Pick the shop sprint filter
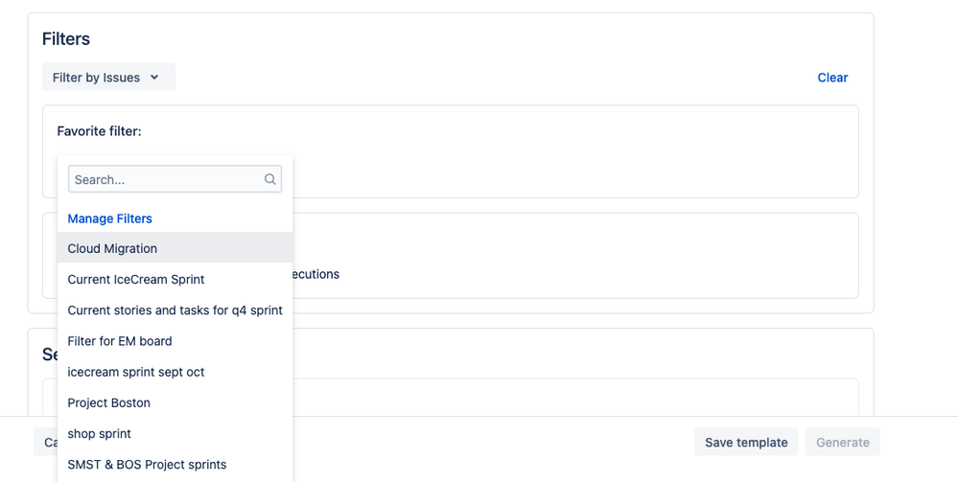The image size is (958, 482). tap(99, 433)
